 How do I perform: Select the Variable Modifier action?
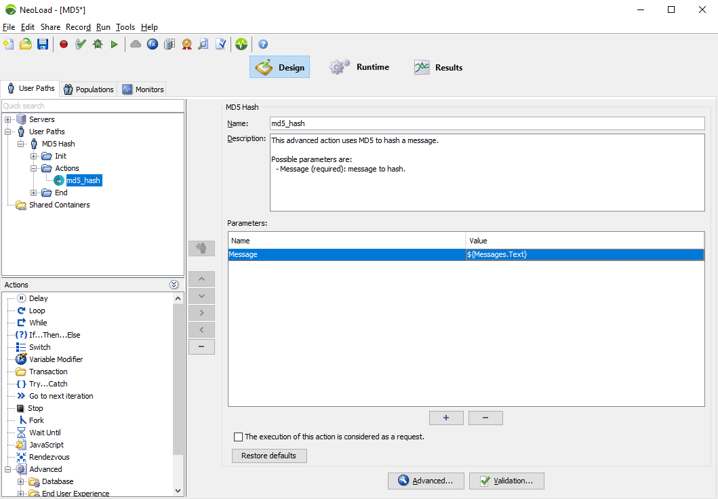[56, 359]
